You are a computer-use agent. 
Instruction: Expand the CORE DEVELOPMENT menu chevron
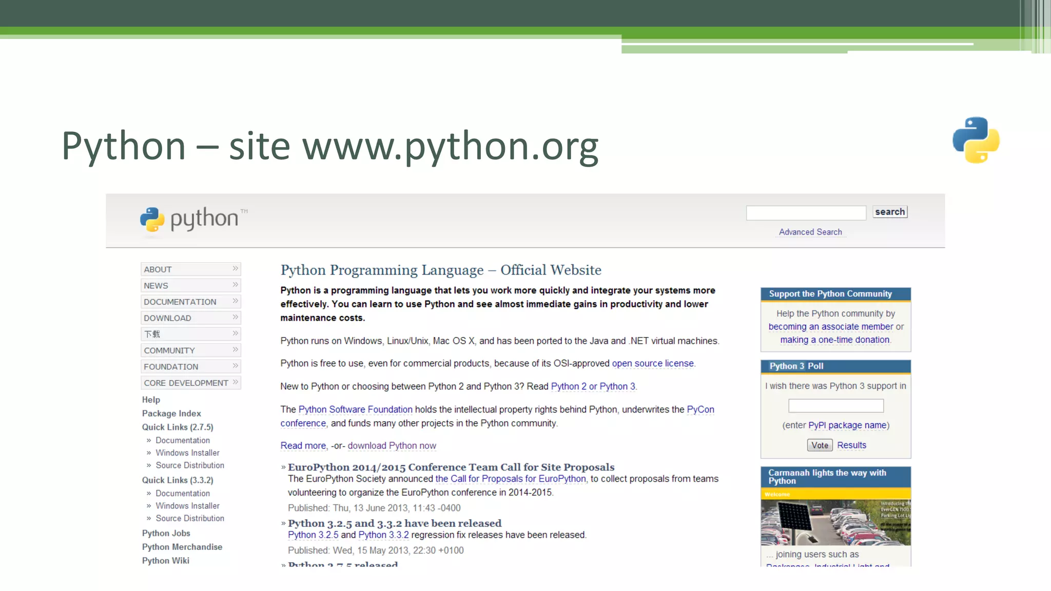pos(235,382)
